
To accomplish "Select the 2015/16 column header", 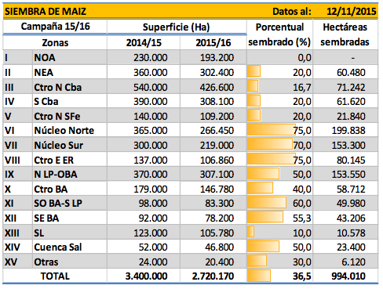I will point(213,42).
